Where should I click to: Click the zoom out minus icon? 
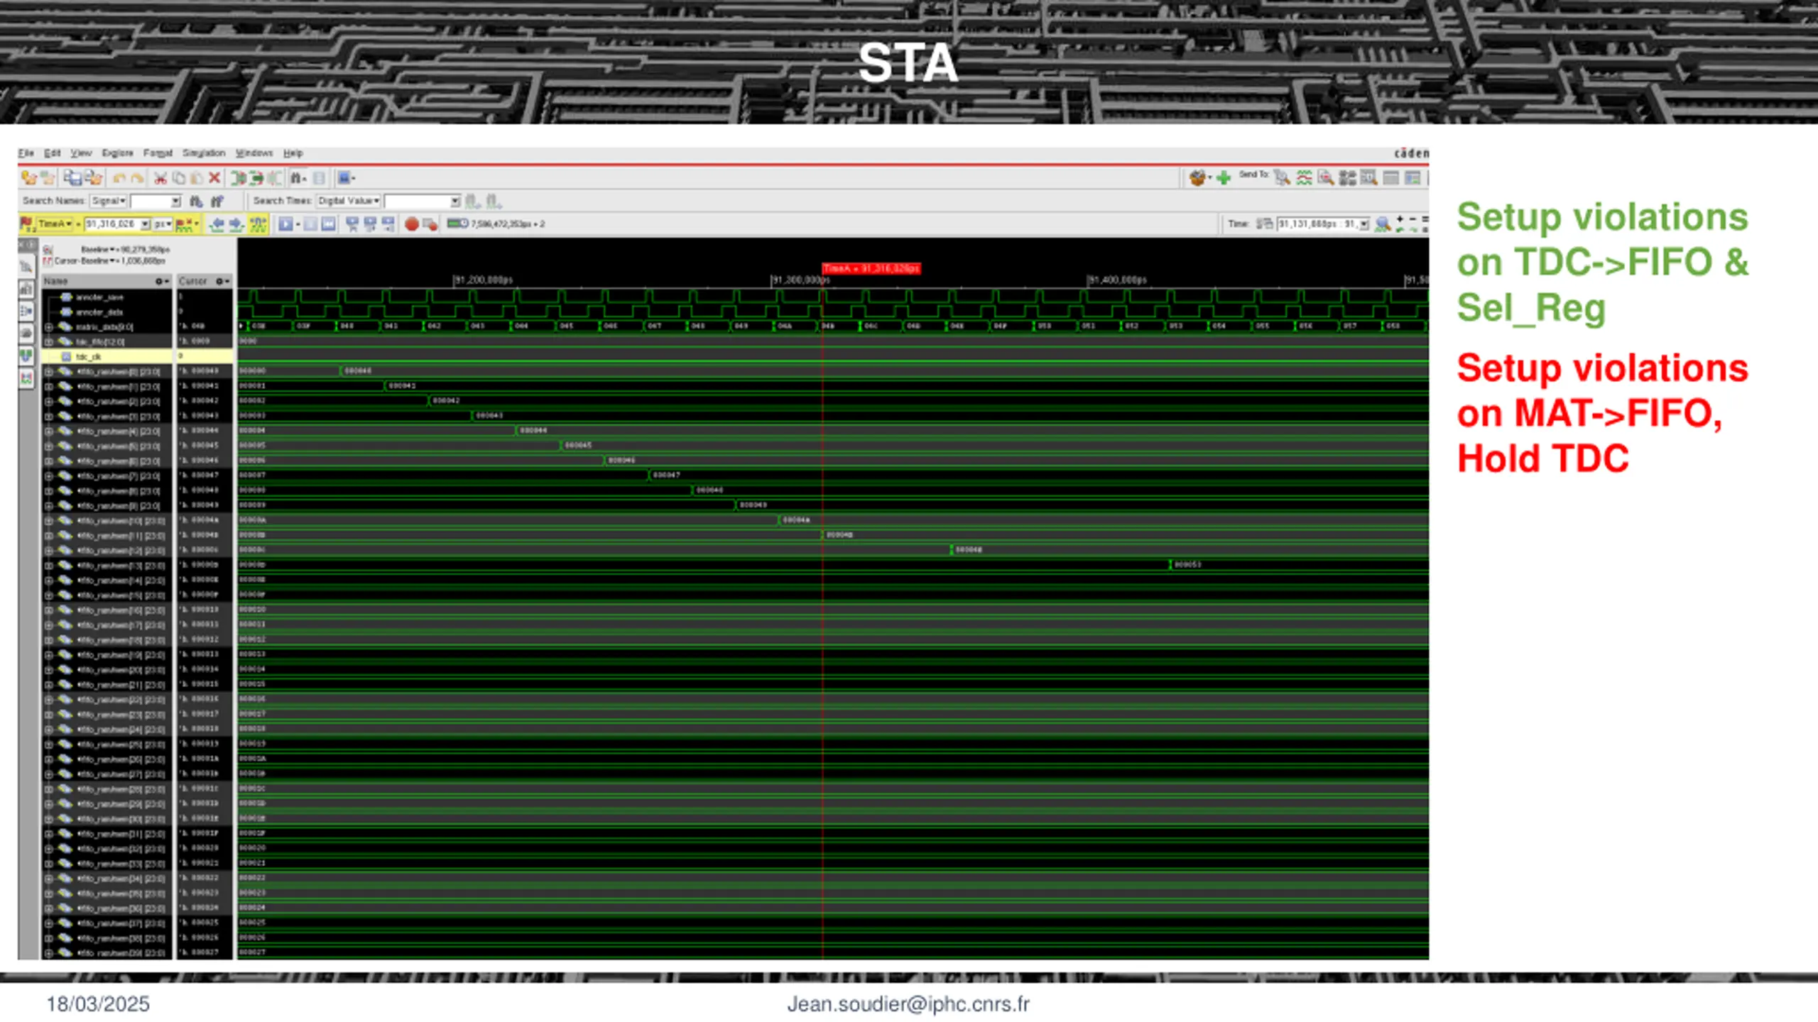click(1413, 220)
